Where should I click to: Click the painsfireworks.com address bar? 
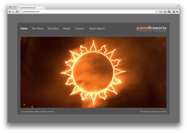[x=89, y=11]
